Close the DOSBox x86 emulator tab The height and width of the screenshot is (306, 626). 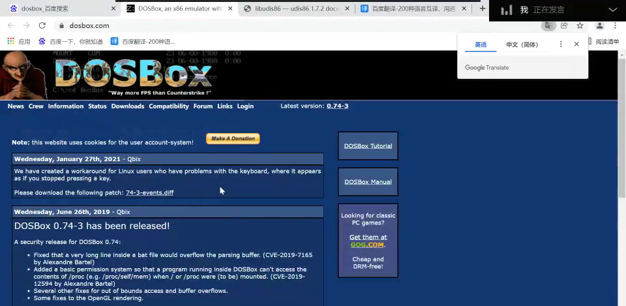[230, 8]
